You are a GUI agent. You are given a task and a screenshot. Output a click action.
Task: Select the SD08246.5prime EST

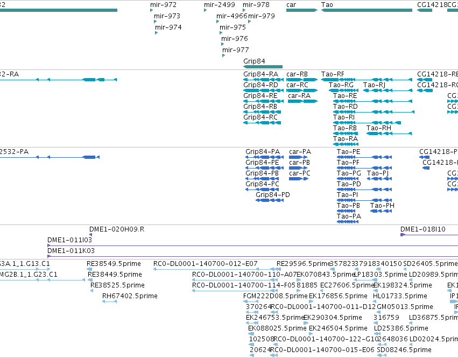tap(382, 355)
